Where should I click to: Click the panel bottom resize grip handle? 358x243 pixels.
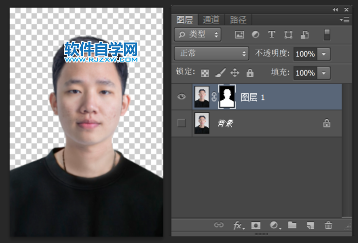tap(261, 234)
